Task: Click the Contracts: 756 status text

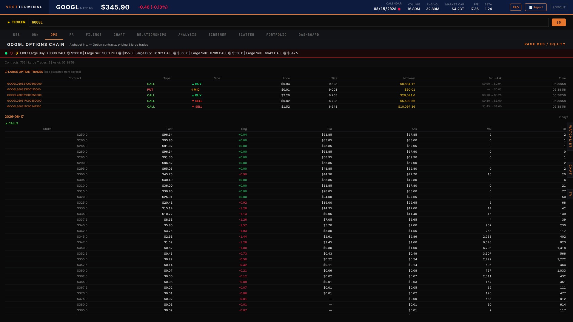Action: coord(15,63)
